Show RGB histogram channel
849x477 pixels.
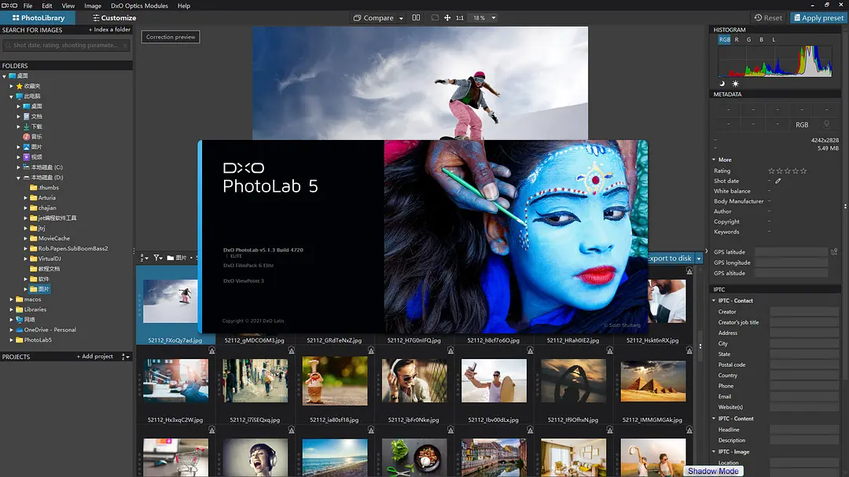pyautogui.click(x=725, y=39)
